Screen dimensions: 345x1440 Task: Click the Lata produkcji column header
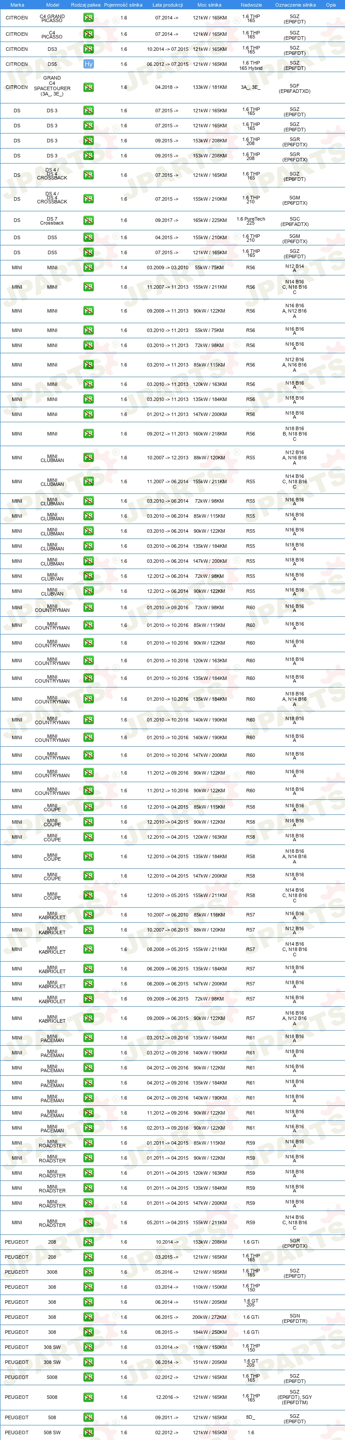(x=168, y=5)
